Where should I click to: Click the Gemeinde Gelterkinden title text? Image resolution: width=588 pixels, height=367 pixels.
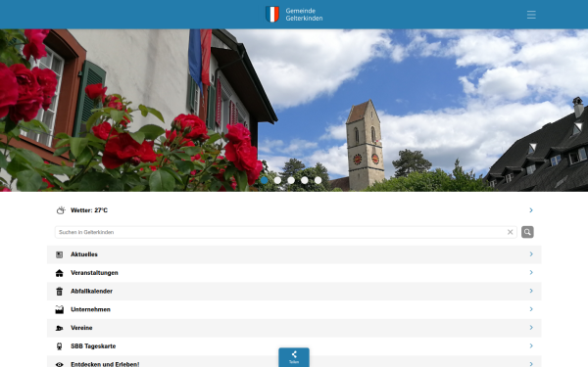tap(304, 15)
